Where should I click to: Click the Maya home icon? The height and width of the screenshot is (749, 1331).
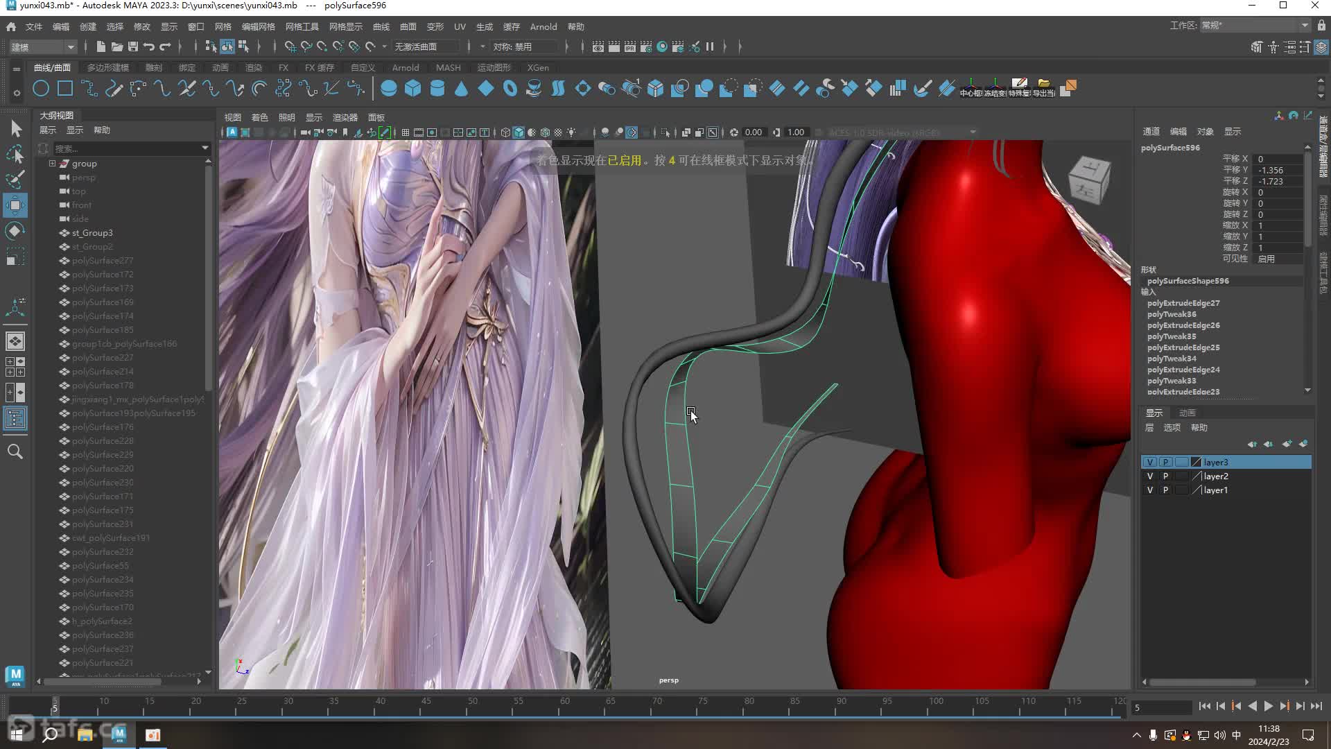(x=11, y=26)
